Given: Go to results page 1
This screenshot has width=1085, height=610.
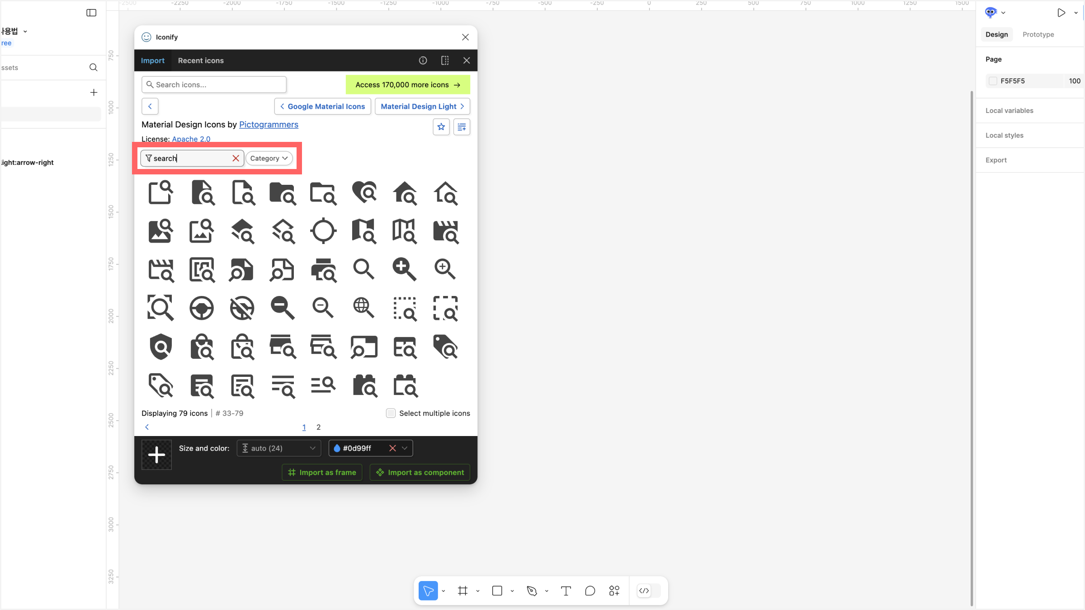Looking at the screenshot, I should [304, 427].
